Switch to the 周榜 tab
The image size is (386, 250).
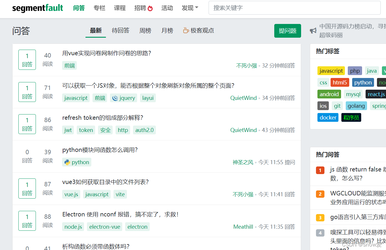pos(145,30)
